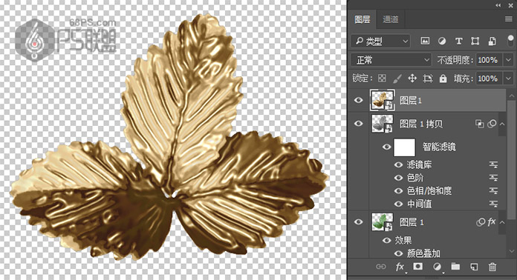The width and height of the screenshot is (517, 280).
Task: Open blending options icon for 中间值
Action: coord(493,204)
